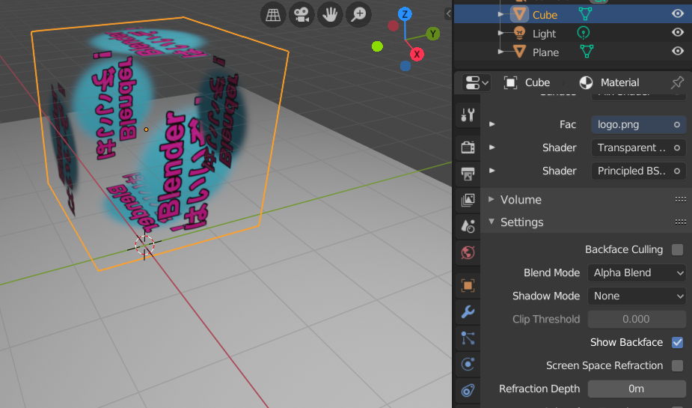Open the Tool properties tab

(x=468, y=115)
